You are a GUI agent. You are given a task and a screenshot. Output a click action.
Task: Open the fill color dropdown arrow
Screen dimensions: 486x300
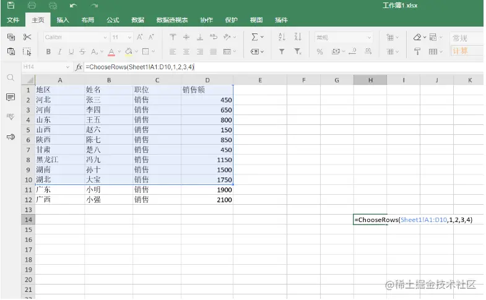[x=136, y=52]
